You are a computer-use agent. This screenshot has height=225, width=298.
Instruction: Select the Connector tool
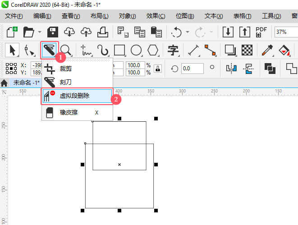pos(210,50)
